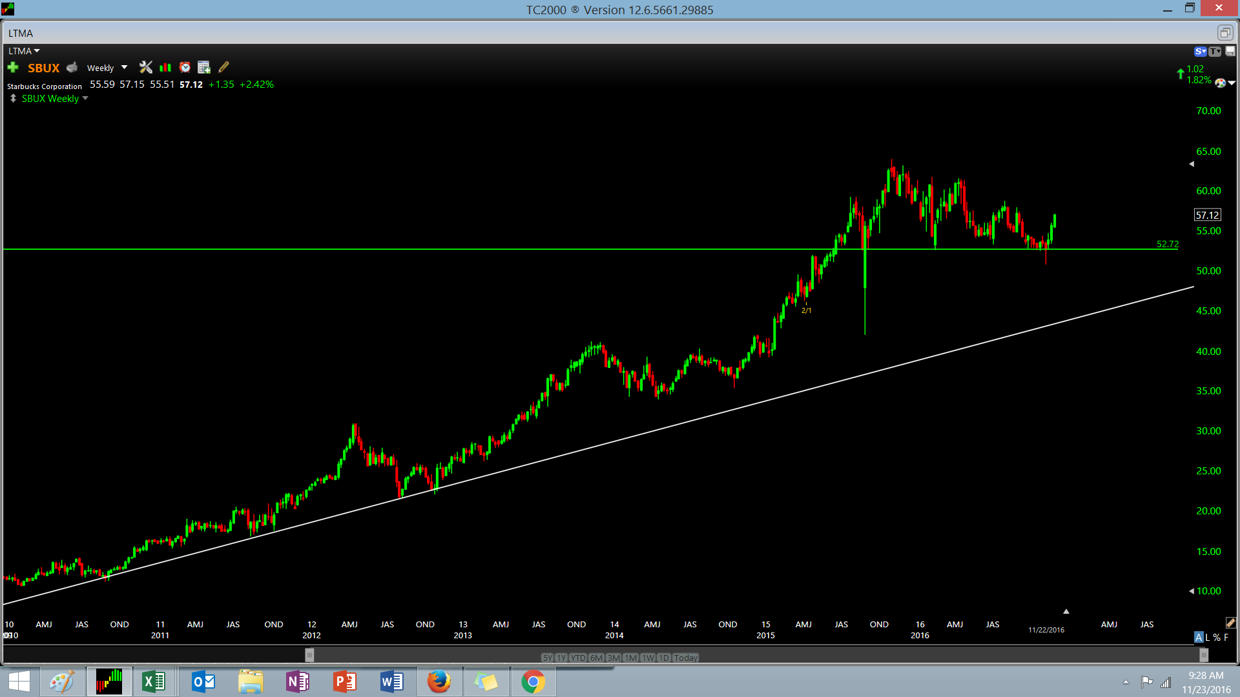Open the blue S dropdown menu
1240x697 pixels.
[x=1200, y=51]
